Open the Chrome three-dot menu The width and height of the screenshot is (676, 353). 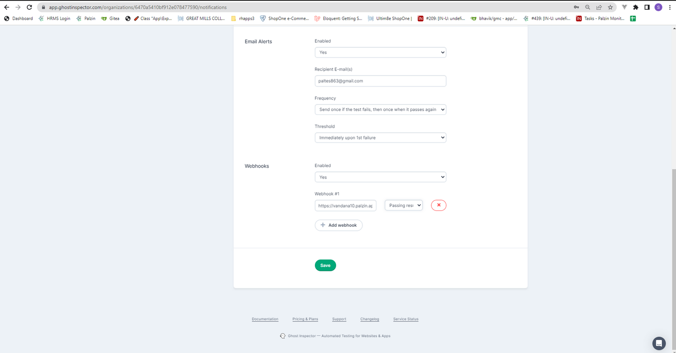pos(669,7)
